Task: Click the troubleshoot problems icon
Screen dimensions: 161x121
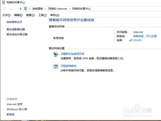Action: click(x=56, y=66)
